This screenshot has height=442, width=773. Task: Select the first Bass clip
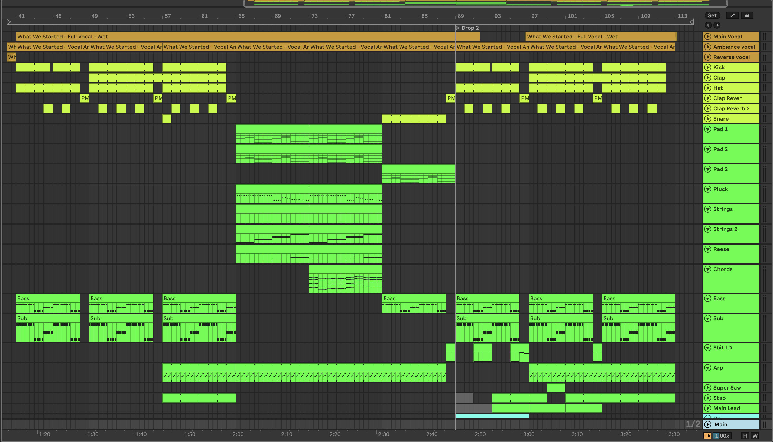coord(47,298)
